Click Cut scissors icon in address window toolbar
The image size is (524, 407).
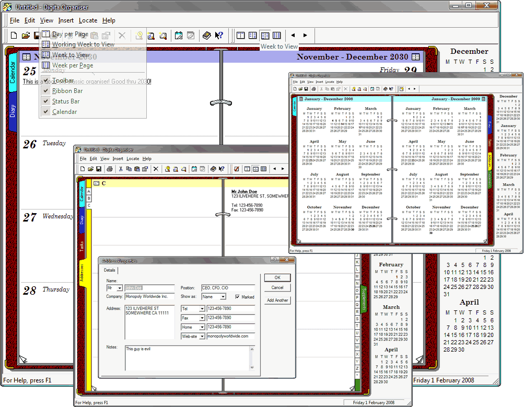121,169
